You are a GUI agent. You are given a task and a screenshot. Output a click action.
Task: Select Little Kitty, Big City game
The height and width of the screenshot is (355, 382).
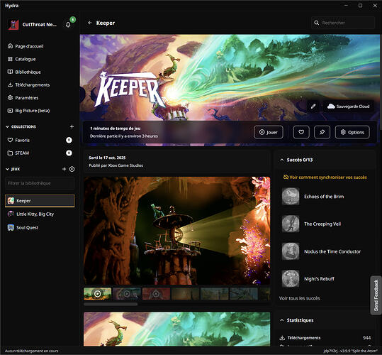click(40, 214)
